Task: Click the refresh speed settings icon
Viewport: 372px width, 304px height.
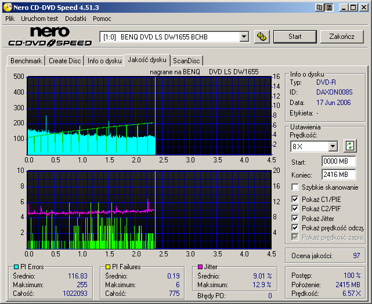Action: click(x=350, y=146)
